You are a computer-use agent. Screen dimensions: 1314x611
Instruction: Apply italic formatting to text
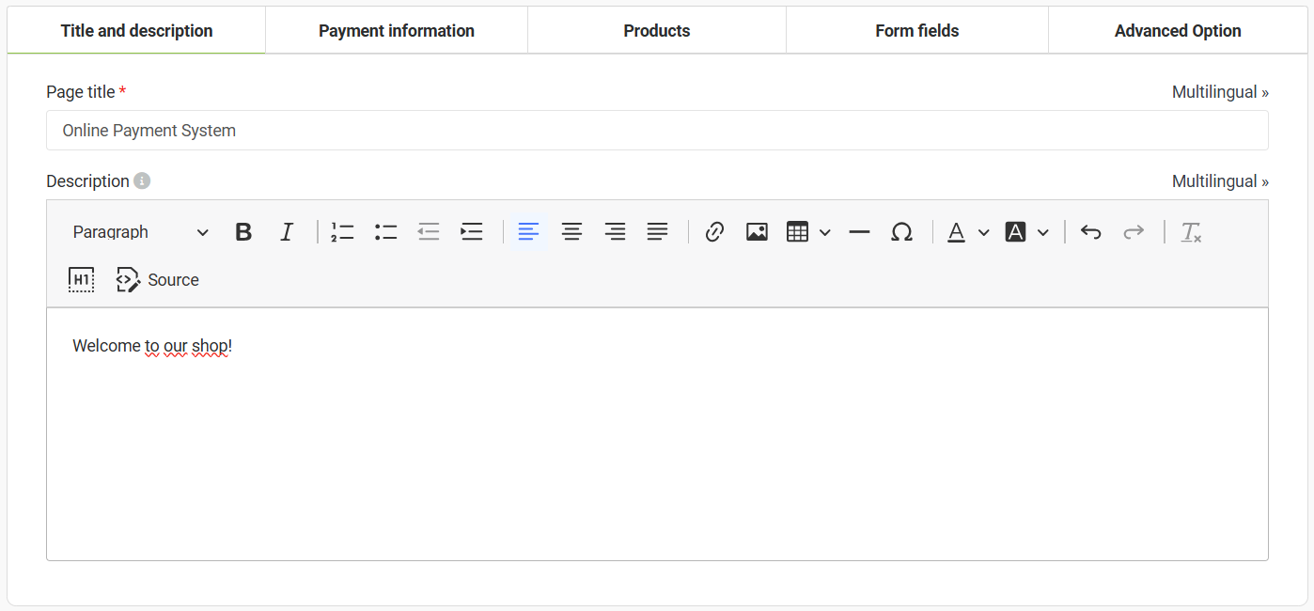[x=287, y=232]
